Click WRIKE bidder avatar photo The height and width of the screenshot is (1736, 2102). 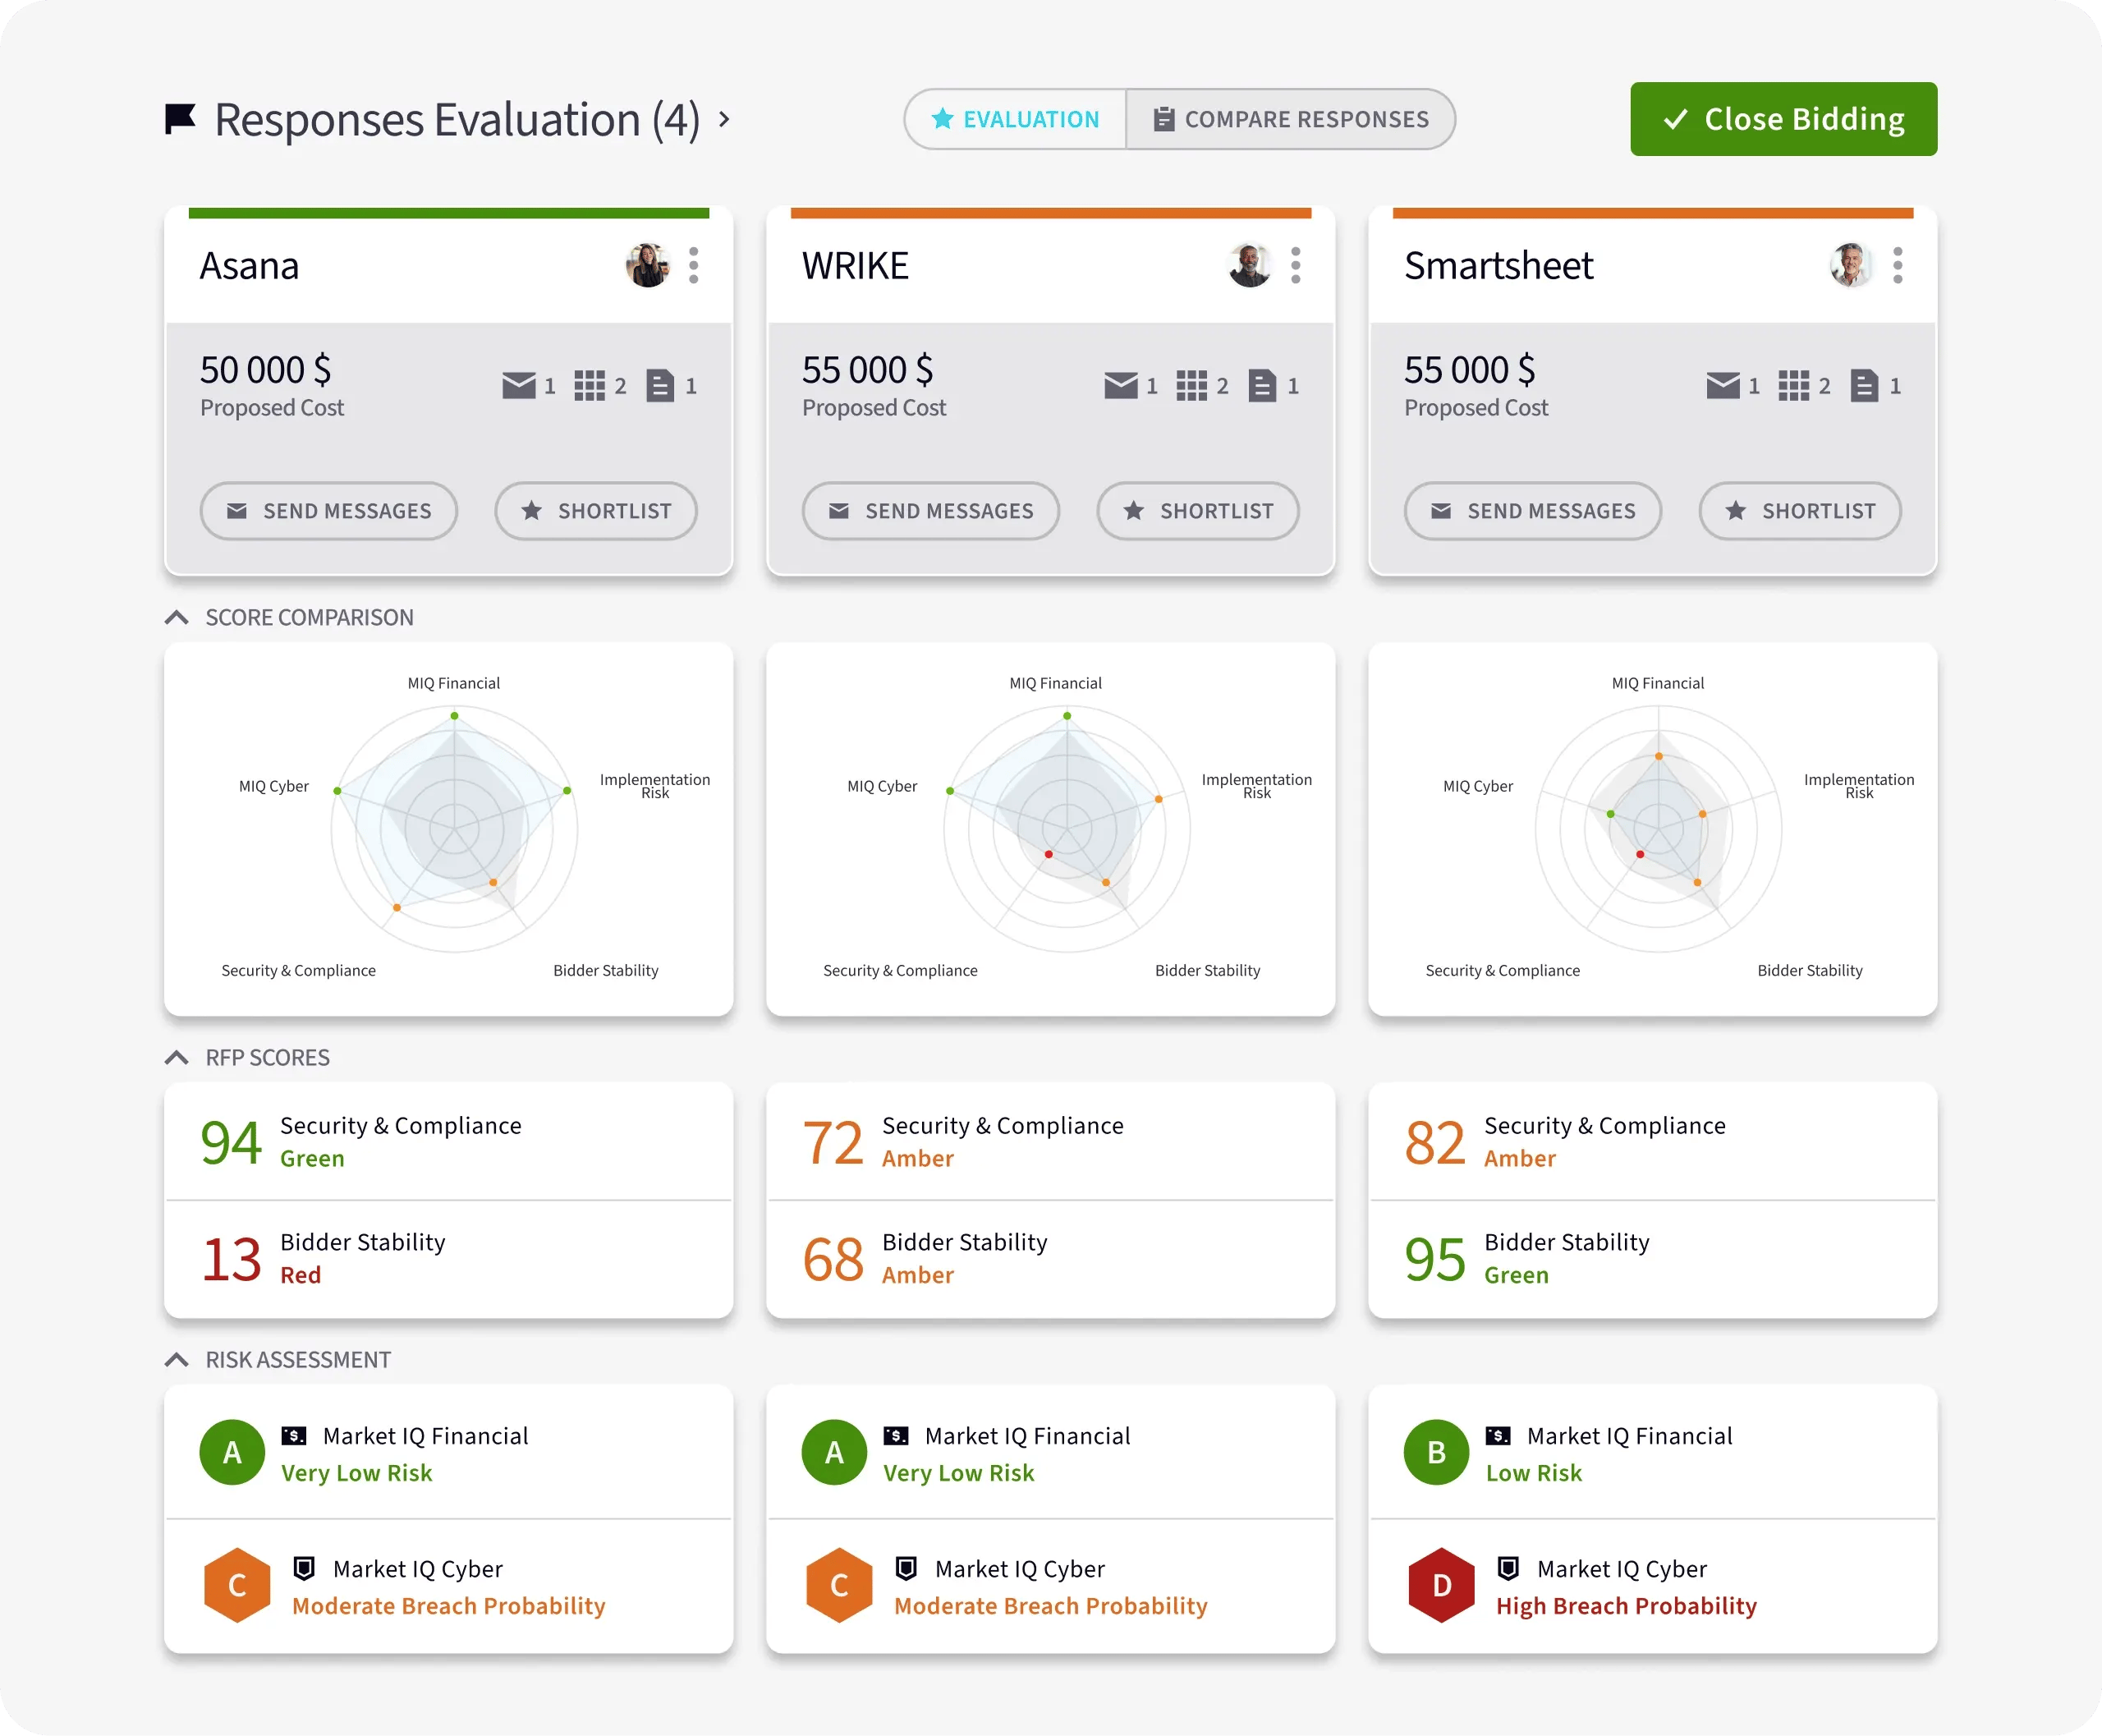[1250, 266]
